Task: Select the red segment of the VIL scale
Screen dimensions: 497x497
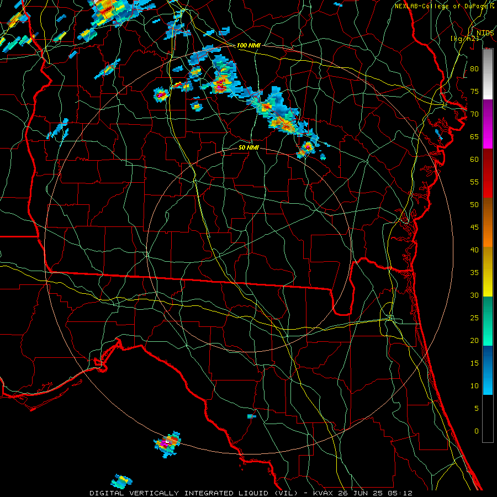Action: [488, 173]
